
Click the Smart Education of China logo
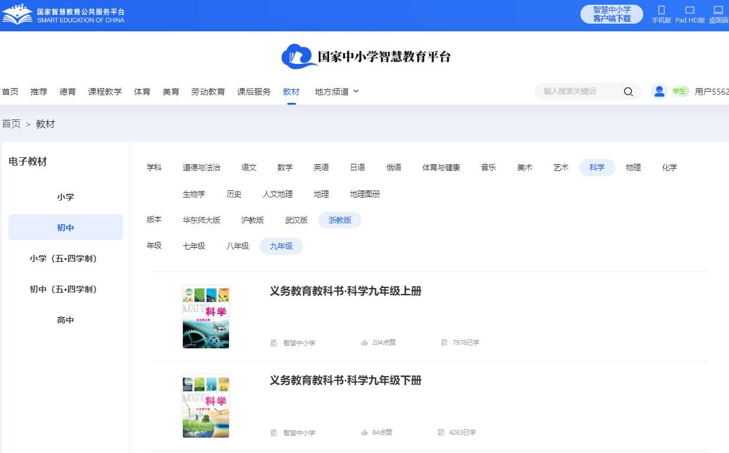tap(63, 14)
